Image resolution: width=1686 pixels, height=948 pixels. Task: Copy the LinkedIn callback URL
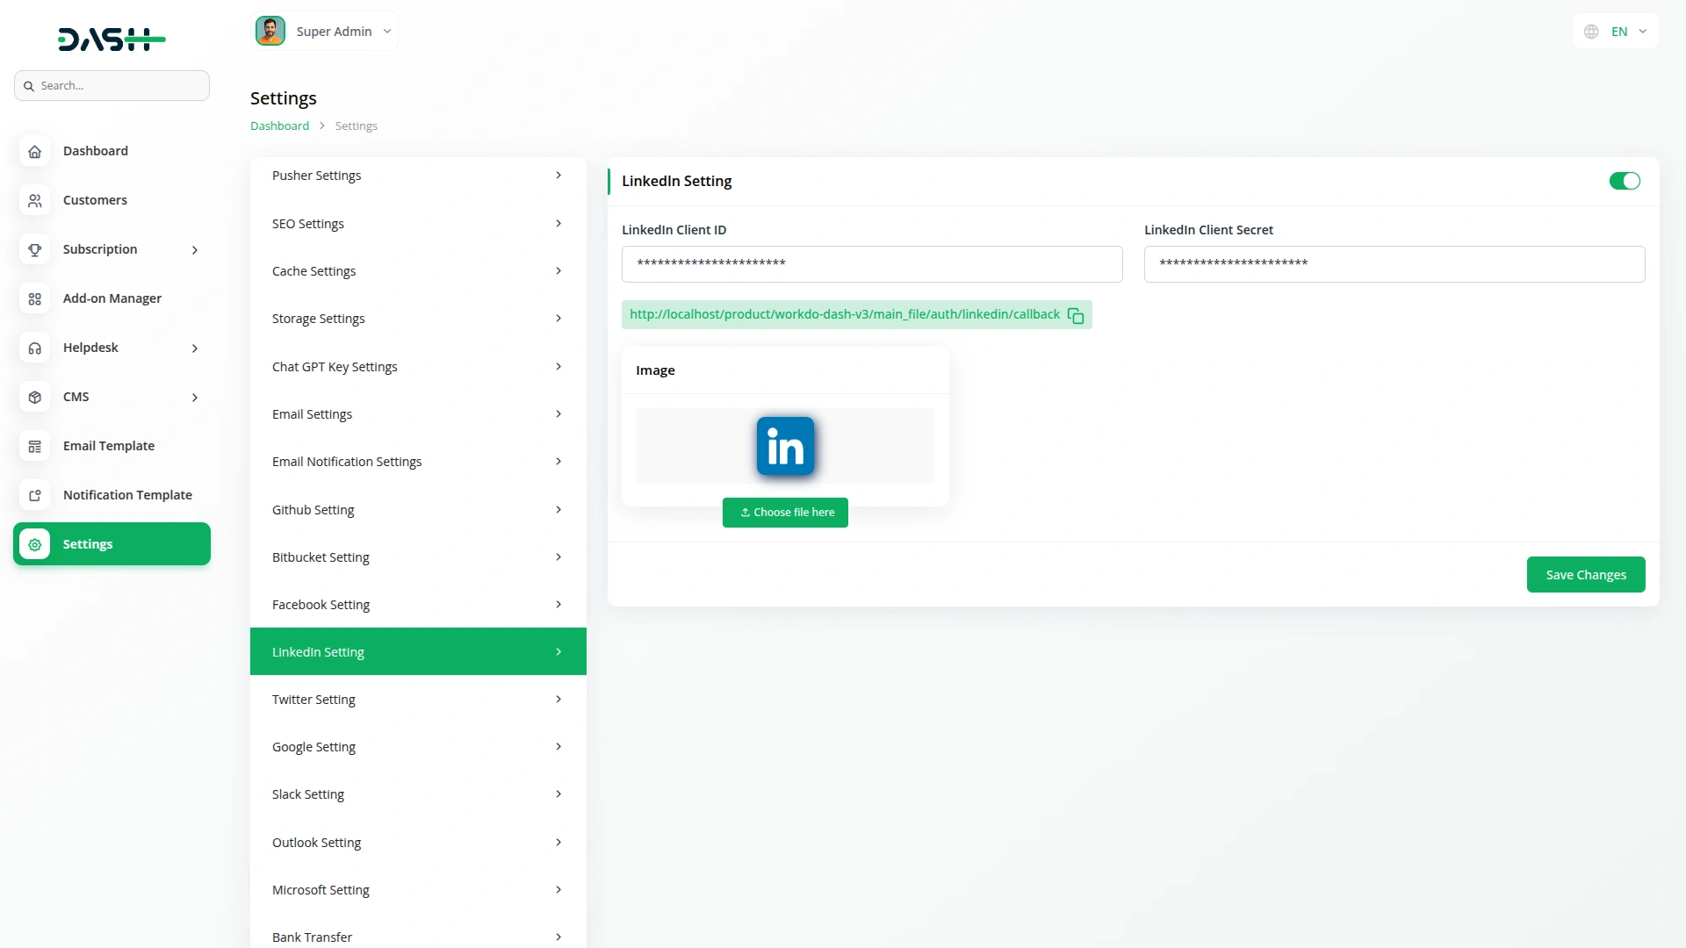click(x=1075, y=315)
